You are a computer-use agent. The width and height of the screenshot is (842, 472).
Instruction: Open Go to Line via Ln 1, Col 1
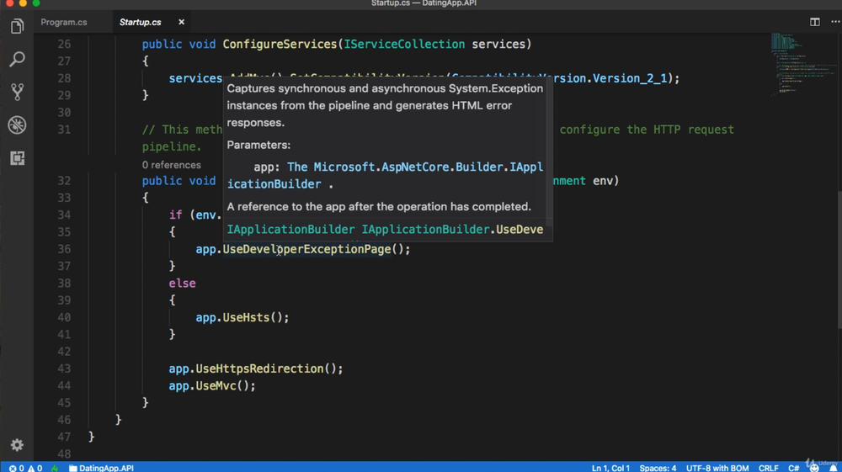point(610,468)
